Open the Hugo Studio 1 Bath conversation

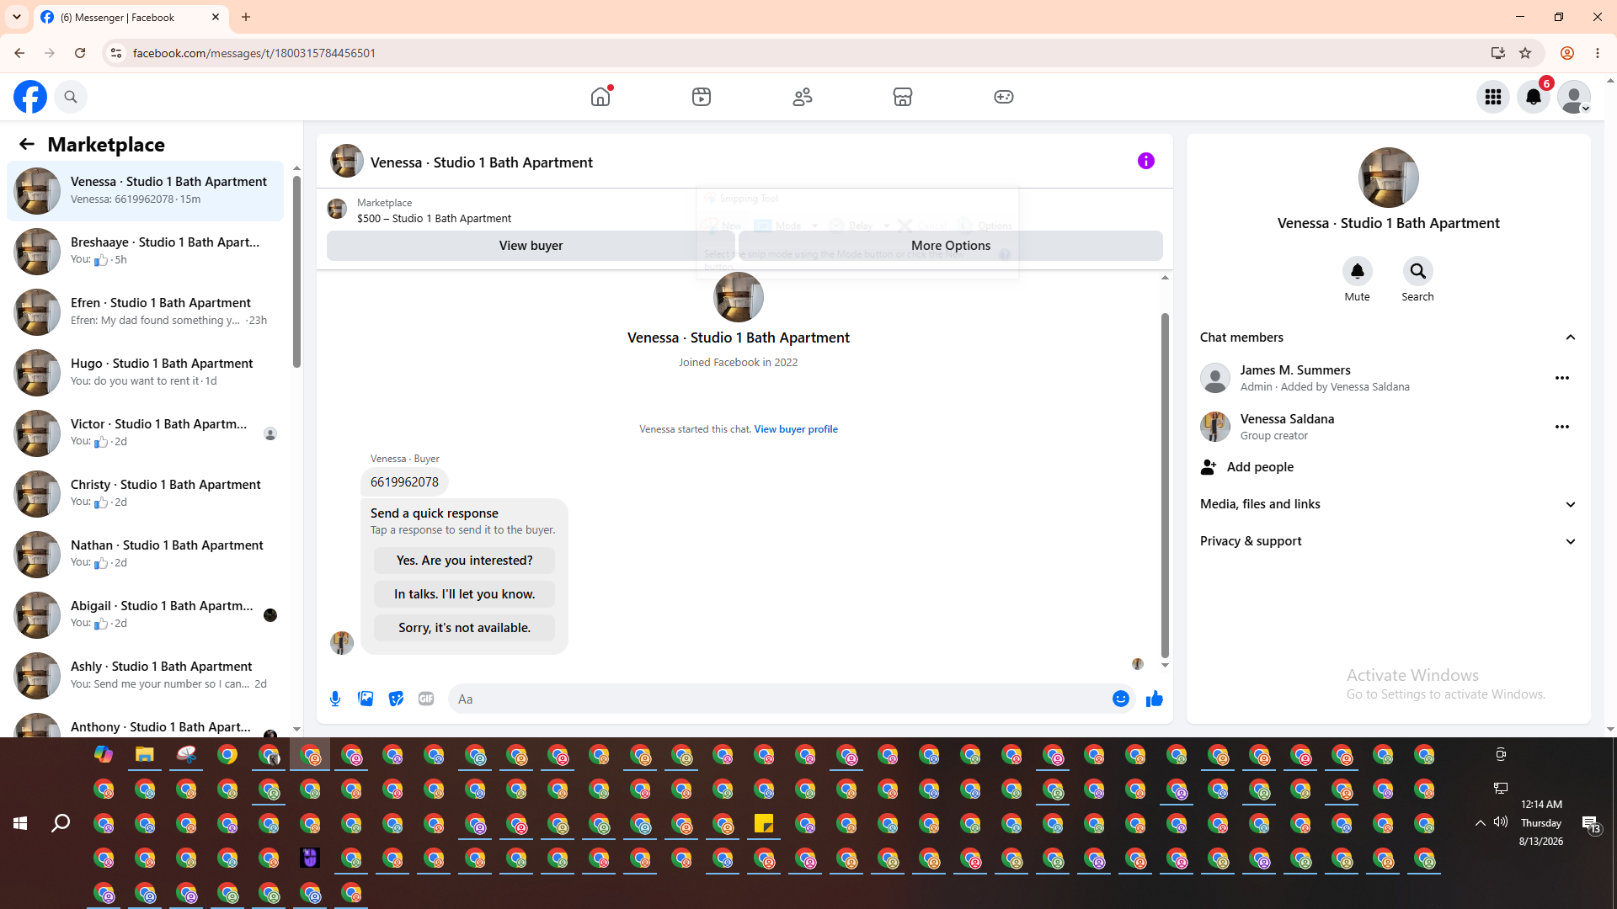(x=145, y=372)
